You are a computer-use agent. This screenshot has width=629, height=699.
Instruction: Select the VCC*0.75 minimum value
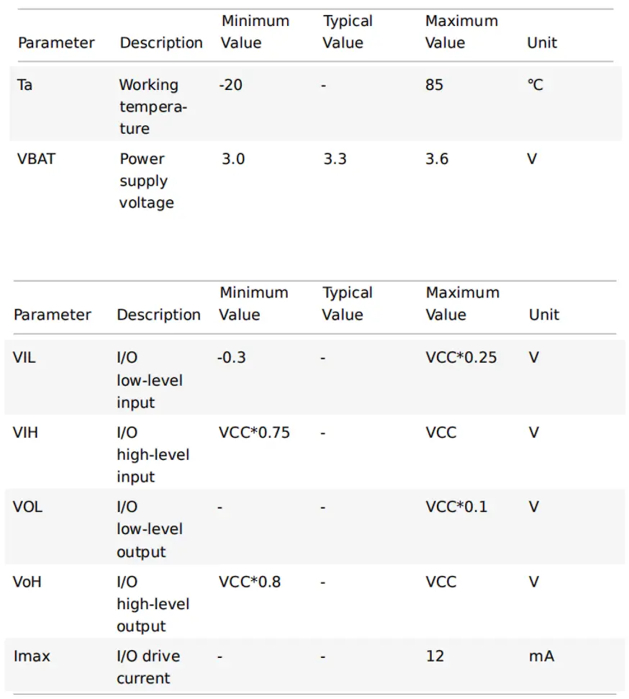tap(254, 433)
